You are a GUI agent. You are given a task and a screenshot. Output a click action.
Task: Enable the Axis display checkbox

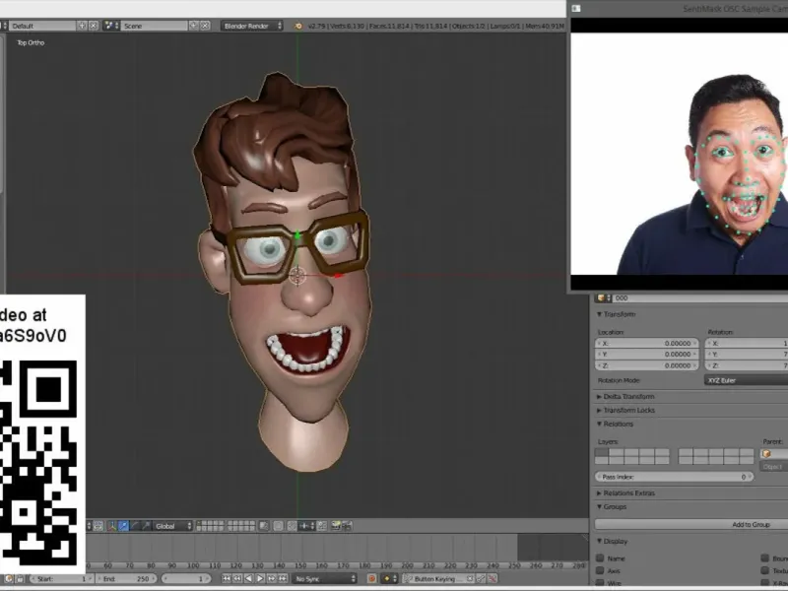pos(600,570)
